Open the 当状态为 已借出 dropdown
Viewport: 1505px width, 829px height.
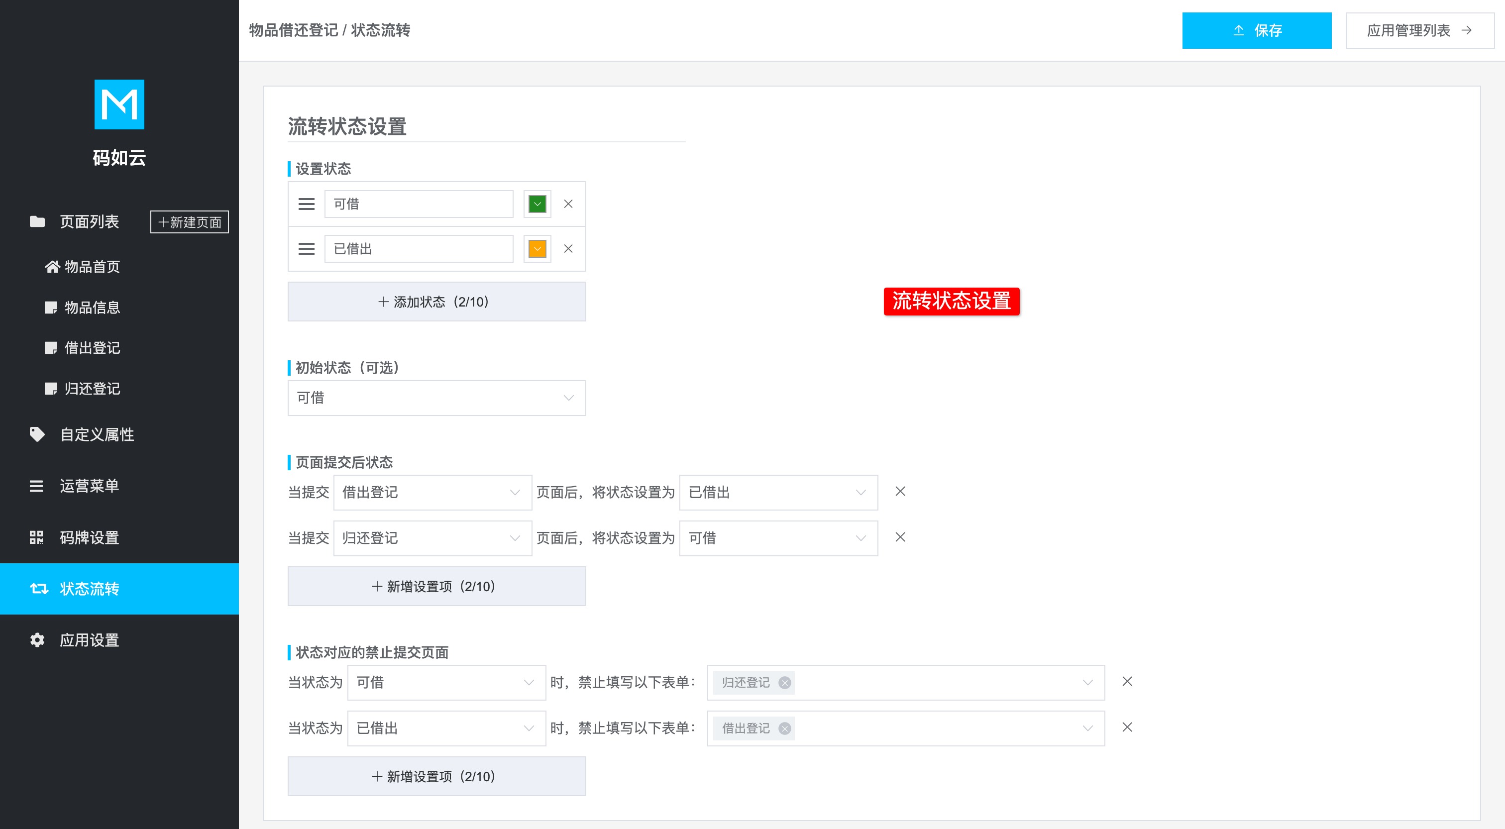[446, 728]
